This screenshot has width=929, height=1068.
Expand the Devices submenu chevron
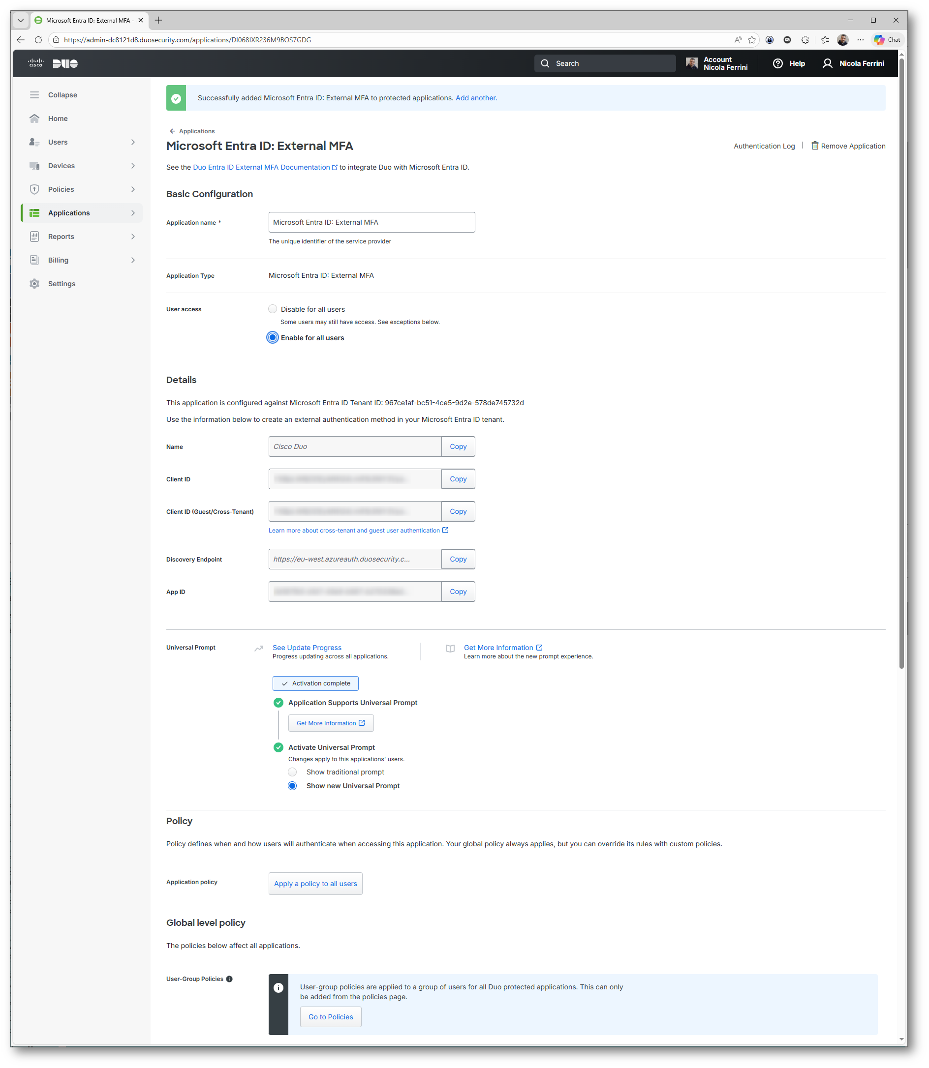133,166
